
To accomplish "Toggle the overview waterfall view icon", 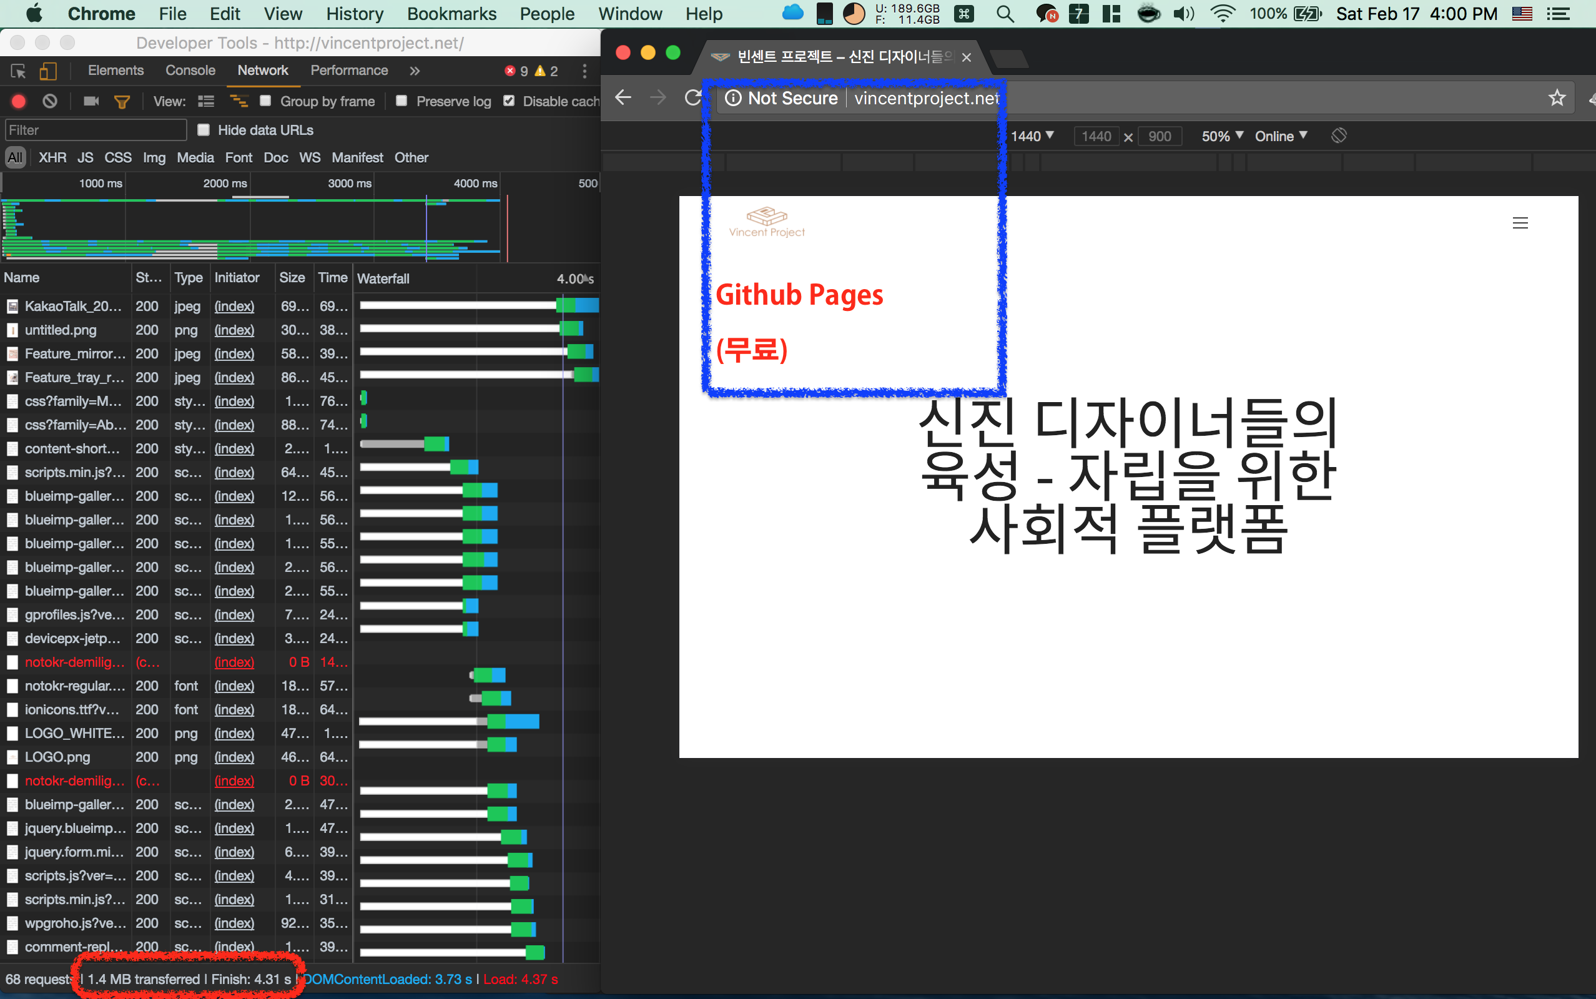I will tap(239, 101).
